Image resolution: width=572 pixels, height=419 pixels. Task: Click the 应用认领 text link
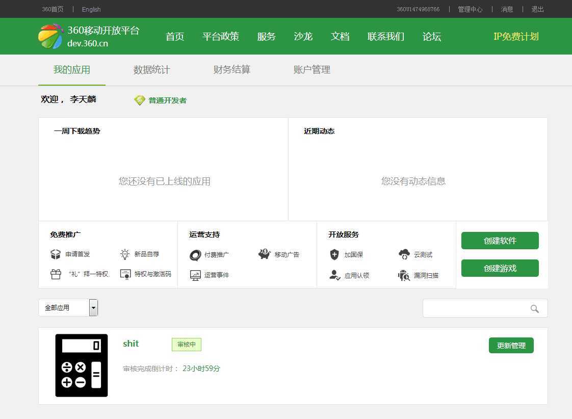coord(357,276)
